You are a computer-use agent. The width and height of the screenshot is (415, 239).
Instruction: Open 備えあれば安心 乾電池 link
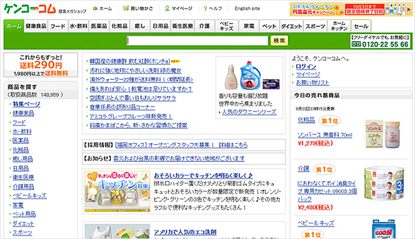point(141,89)
